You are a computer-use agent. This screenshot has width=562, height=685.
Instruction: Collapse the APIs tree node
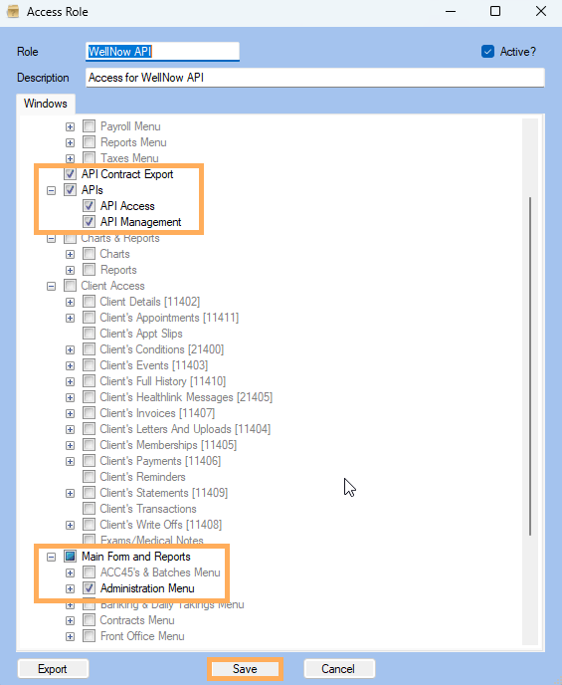tap(52, 190)
